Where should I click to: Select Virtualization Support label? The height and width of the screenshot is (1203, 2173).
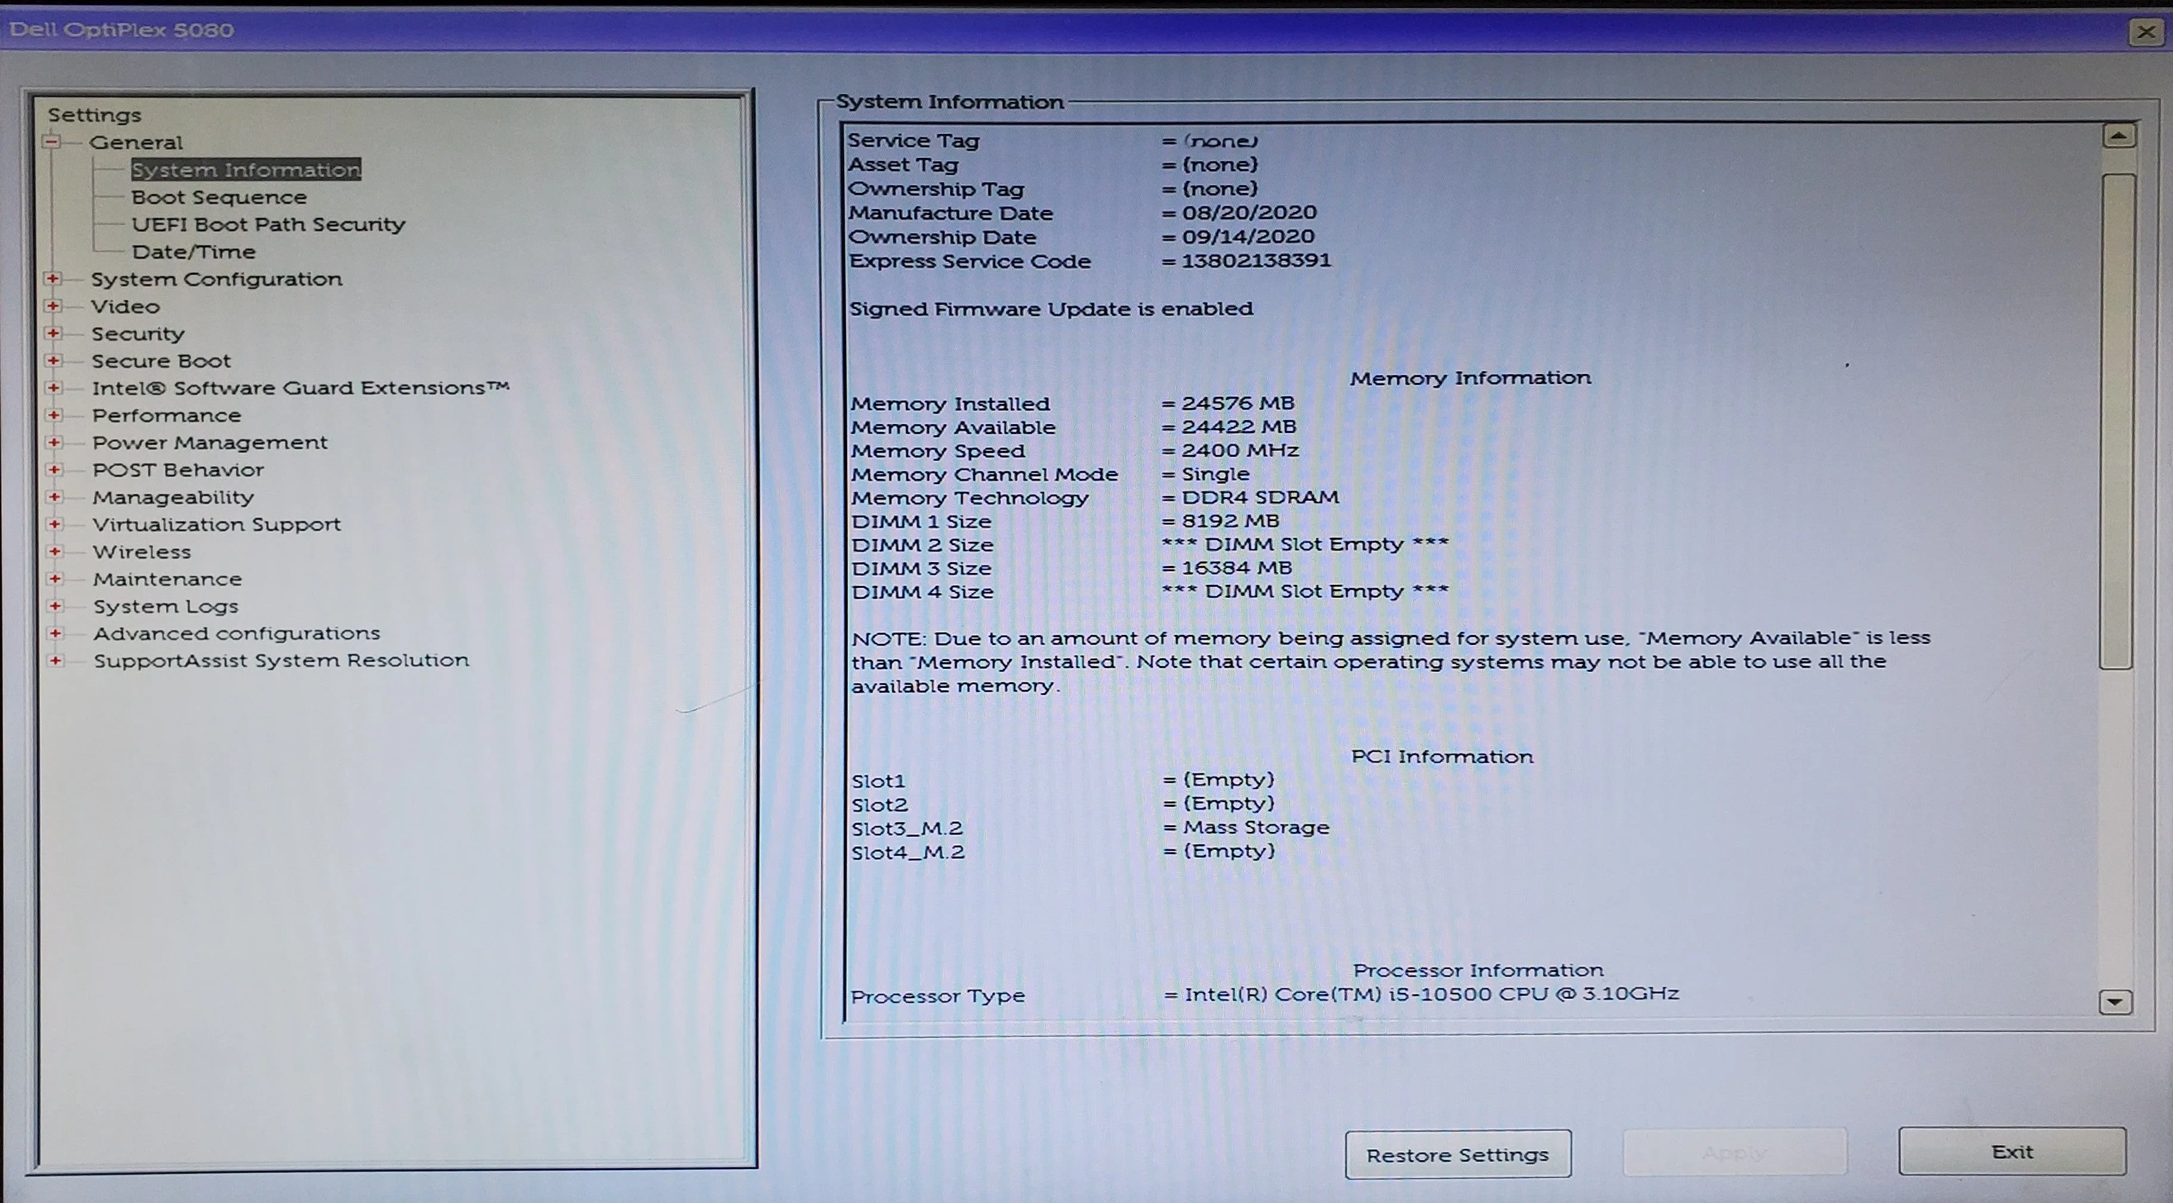click(217, 524)
